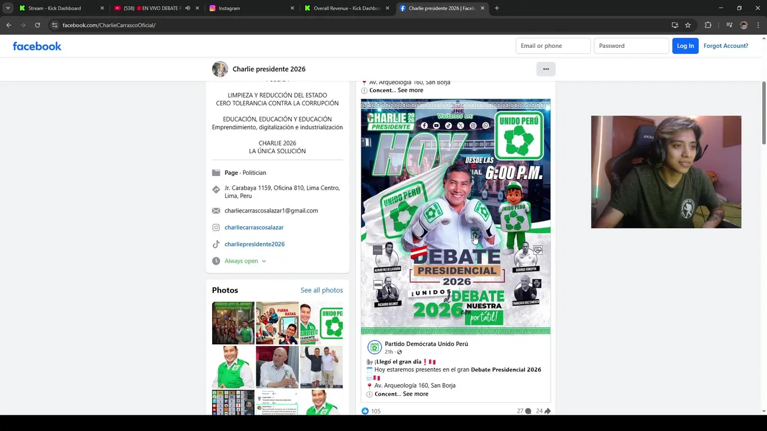Open the photo of white-haired elderly man
Viewport: 767px width, 431px height.
277,367
